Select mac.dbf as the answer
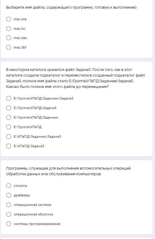Viewport: 155px width, 239px height. (9, 47)
